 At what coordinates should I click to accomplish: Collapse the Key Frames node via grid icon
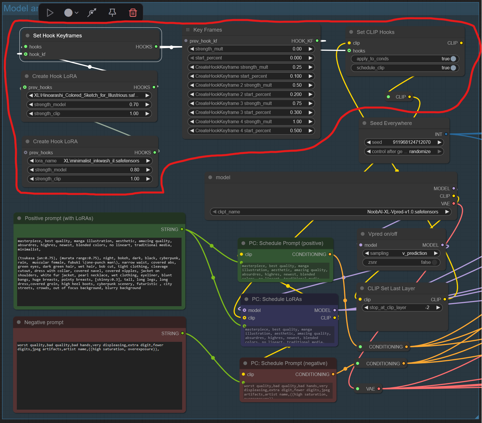pos(188,30)
